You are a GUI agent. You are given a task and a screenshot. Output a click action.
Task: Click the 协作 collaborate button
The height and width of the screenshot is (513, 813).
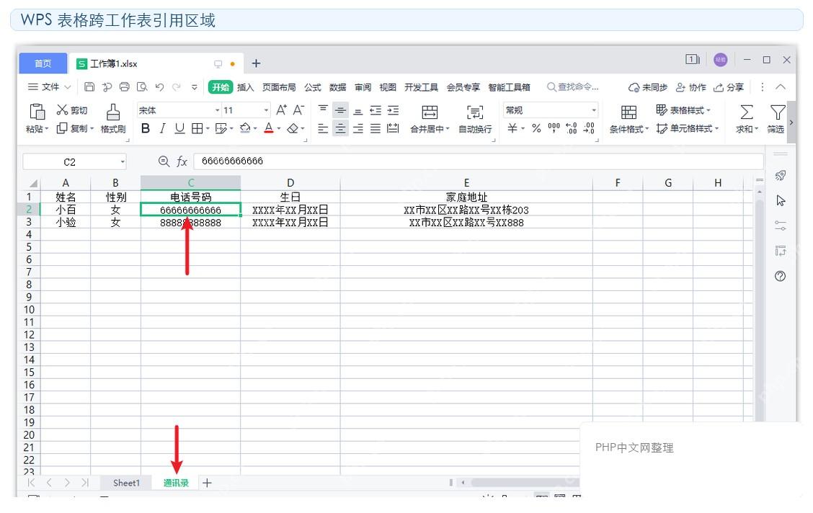click(x=691, y=87)
